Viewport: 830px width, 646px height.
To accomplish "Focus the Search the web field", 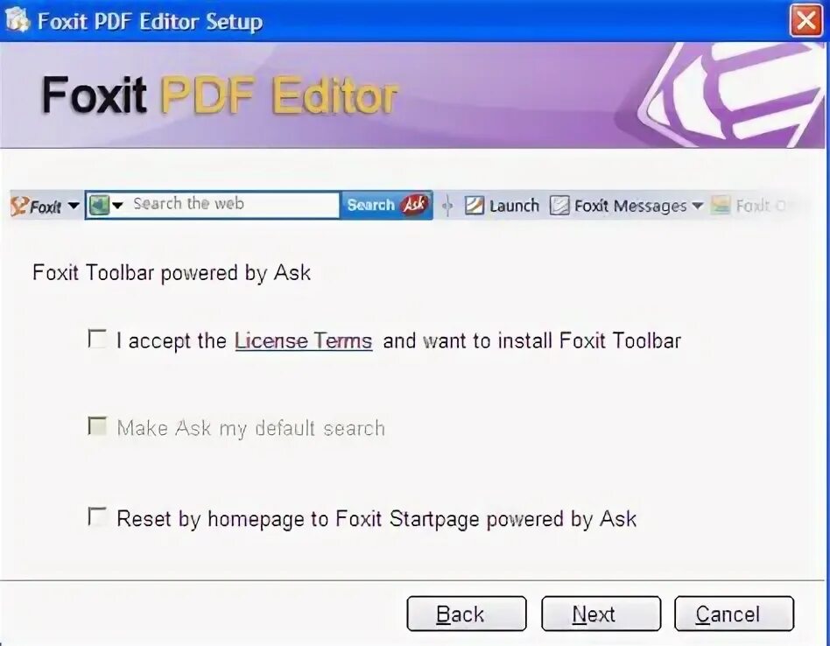I will (233, 204).
